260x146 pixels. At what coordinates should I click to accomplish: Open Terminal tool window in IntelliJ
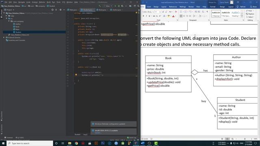tap(9, 137)
